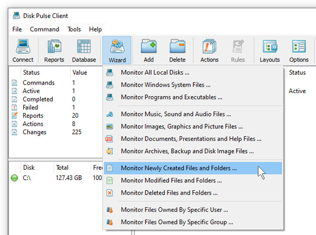Select Monitor All Local Disks

point(193,73)
